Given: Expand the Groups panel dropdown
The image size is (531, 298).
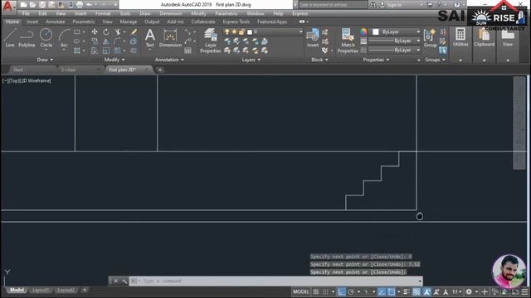Looking at the screenshot, I should [x=435, y=60].
